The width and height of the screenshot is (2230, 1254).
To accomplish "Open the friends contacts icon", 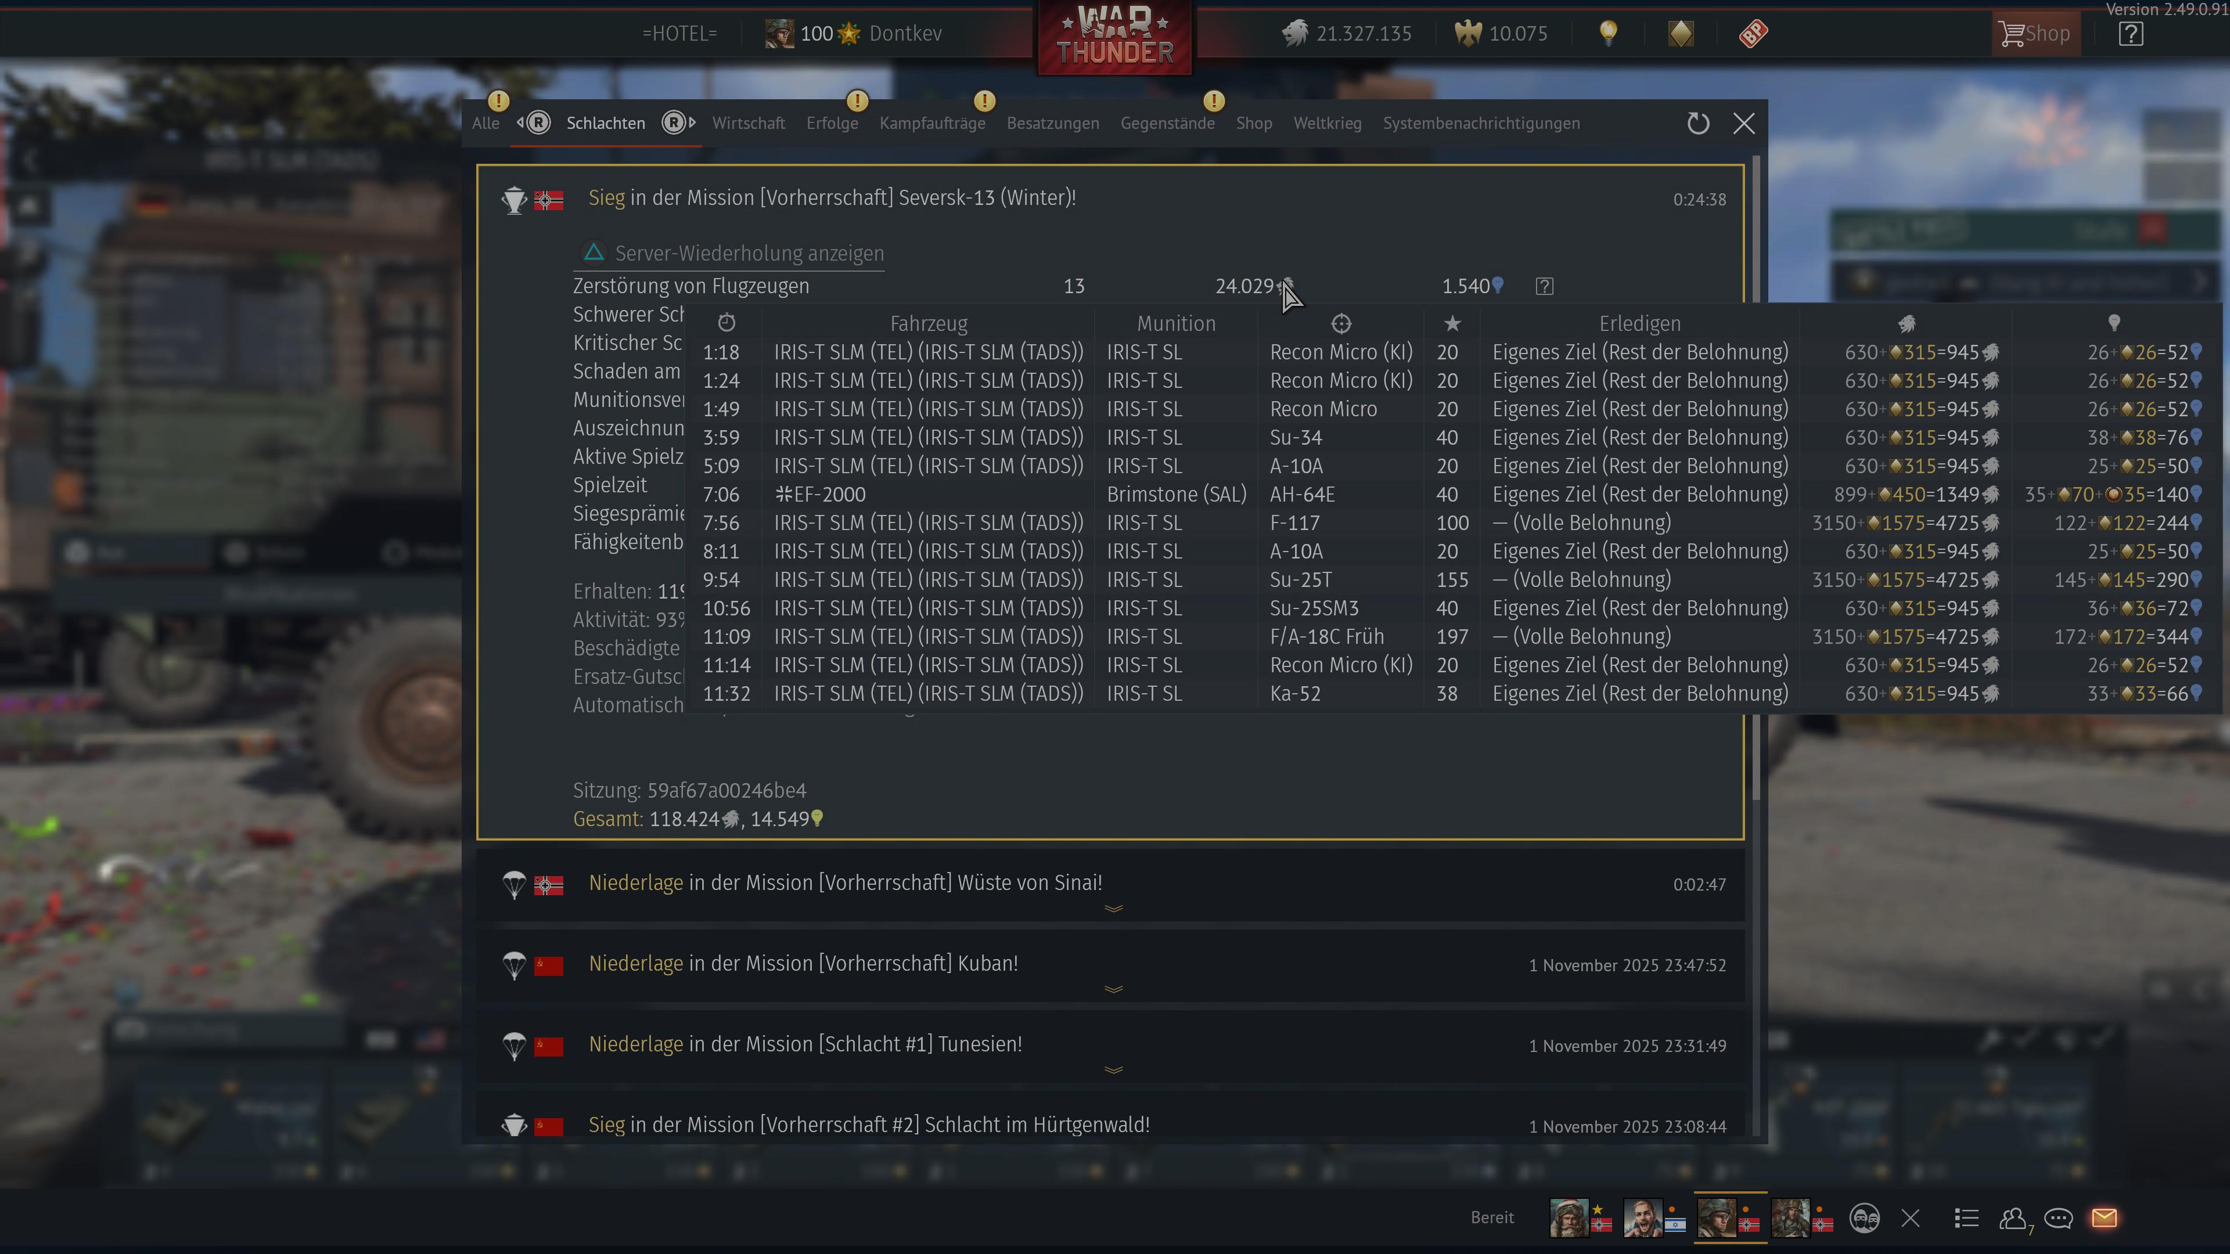I will [2013, 1219].
